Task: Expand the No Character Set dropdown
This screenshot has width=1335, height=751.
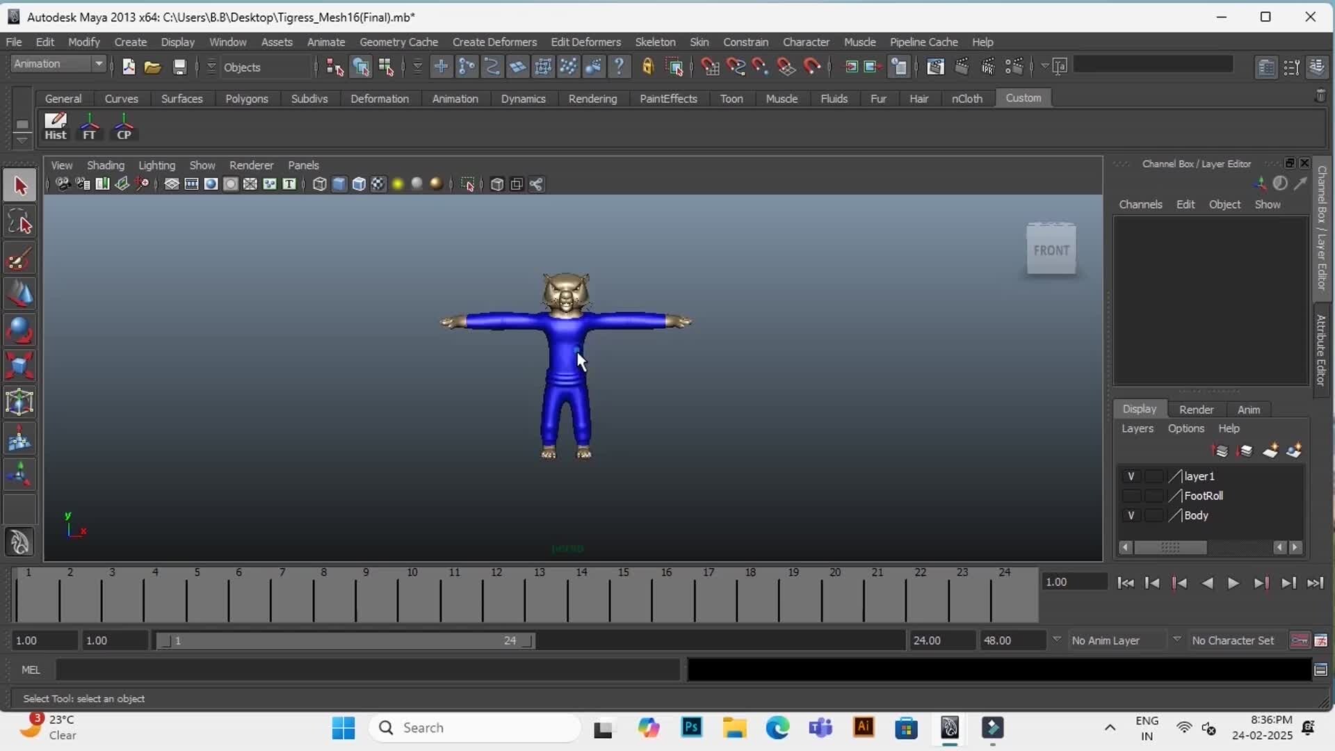Action: (x=1176, y=640)
